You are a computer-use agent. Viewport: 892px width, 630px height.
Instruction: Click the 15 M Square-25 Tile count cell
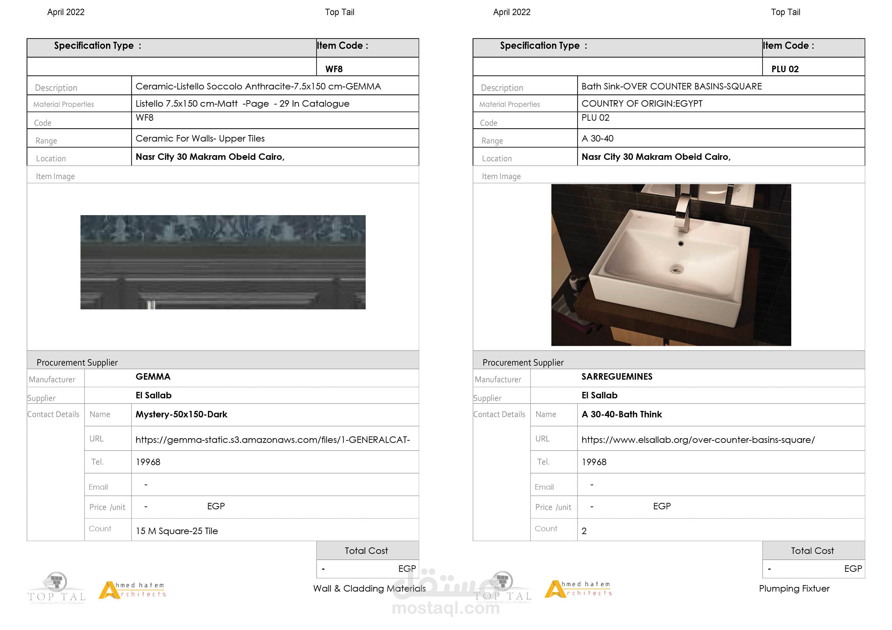point(176,531)
